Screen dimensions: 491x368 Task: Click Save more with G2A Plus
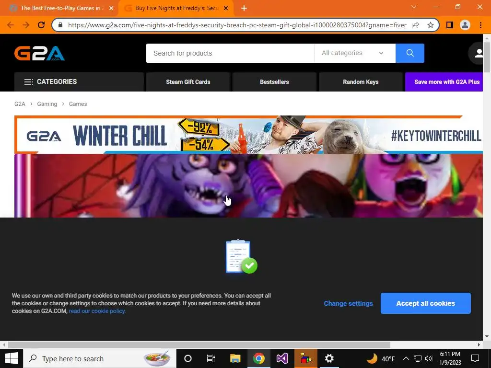point(444,81)
